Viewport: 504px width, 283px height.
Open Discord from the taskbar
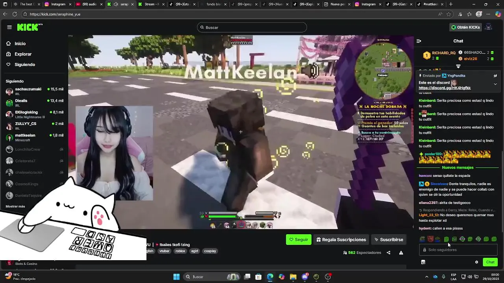pos(305,277)
